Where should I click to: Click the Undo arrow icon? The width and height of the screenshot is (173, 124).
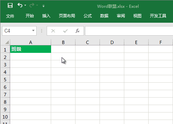pos(20,5)
